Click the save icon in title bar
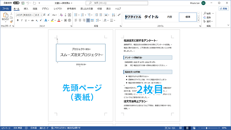Image resolution: width=231 pixels, height=130 pixels. click(23, 3)
